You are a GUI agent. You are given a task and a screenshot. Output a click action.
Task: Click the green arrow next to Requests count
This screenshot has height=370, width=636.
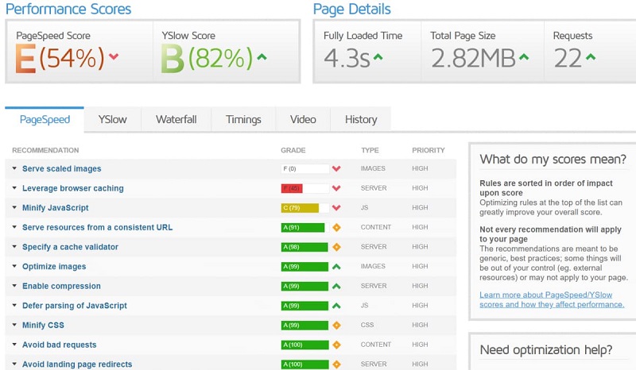pos(591,56)
